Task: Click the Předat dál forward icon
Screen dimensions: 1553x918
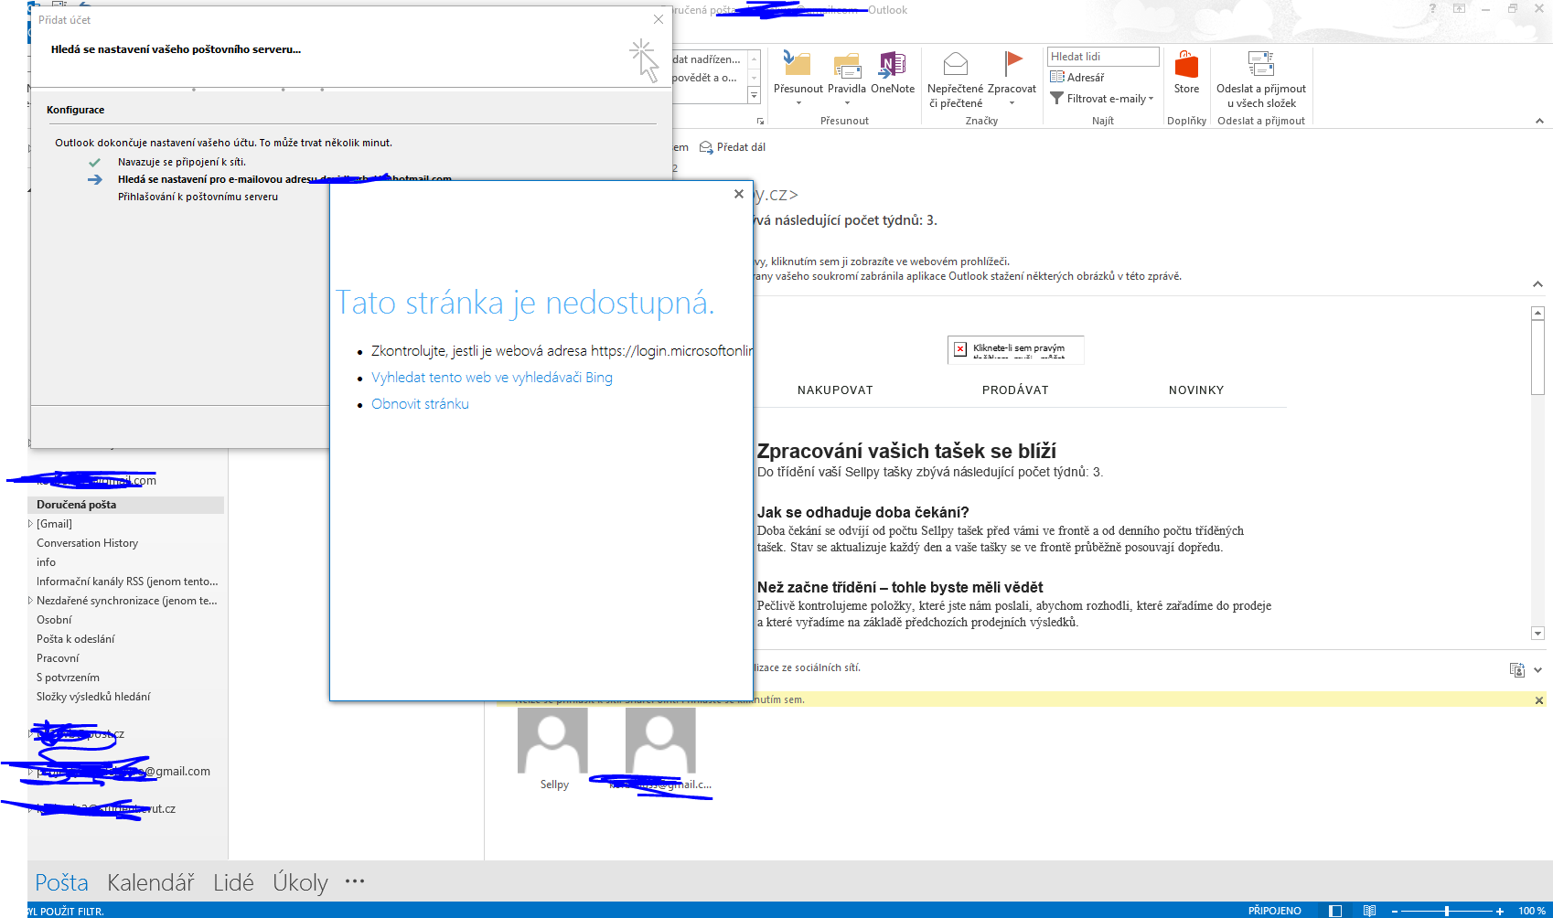Action: 705,147
